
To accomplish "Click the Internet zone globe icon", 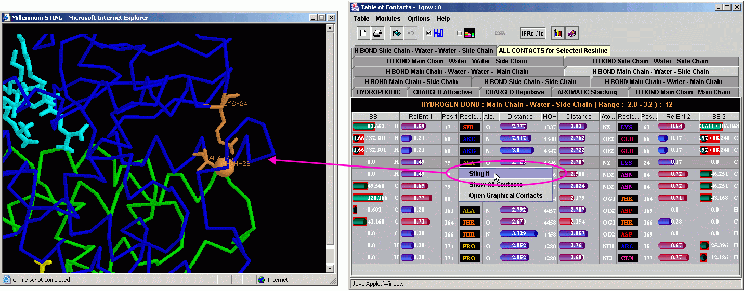I will point(261,280).
